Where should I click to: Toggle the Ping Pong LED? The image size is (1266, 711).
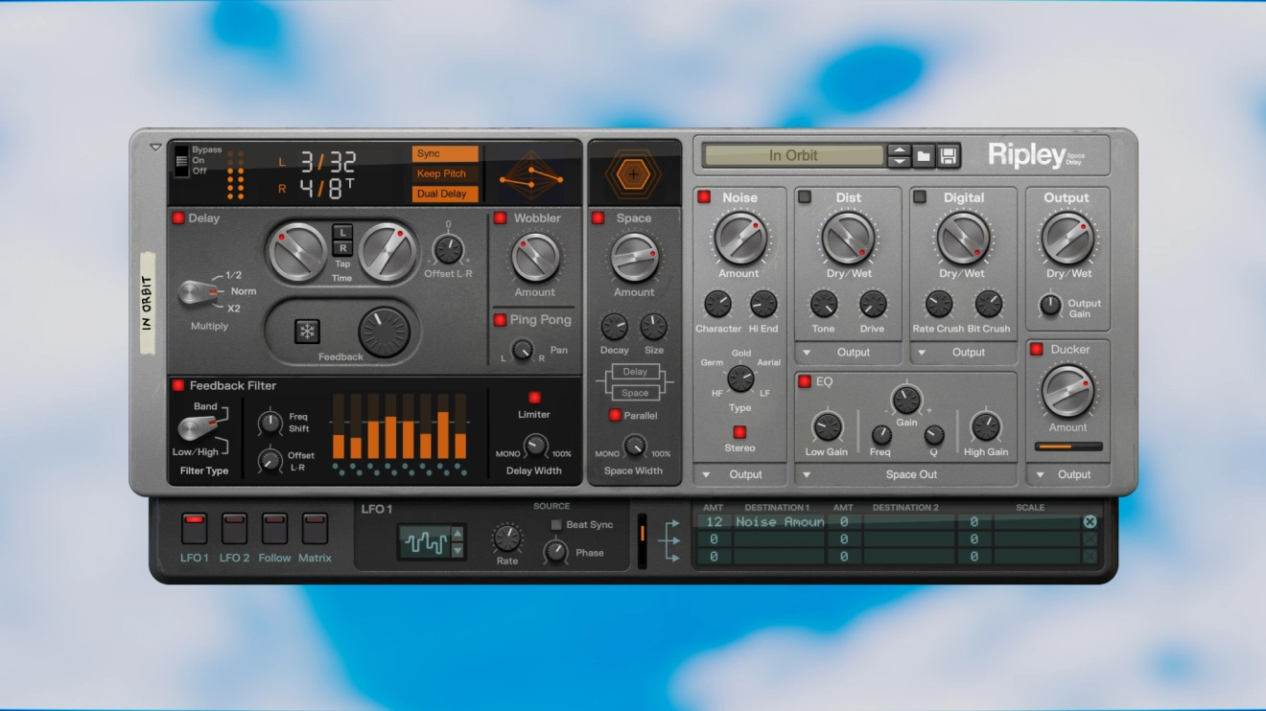pyautogui.click(x=501, y=320)
